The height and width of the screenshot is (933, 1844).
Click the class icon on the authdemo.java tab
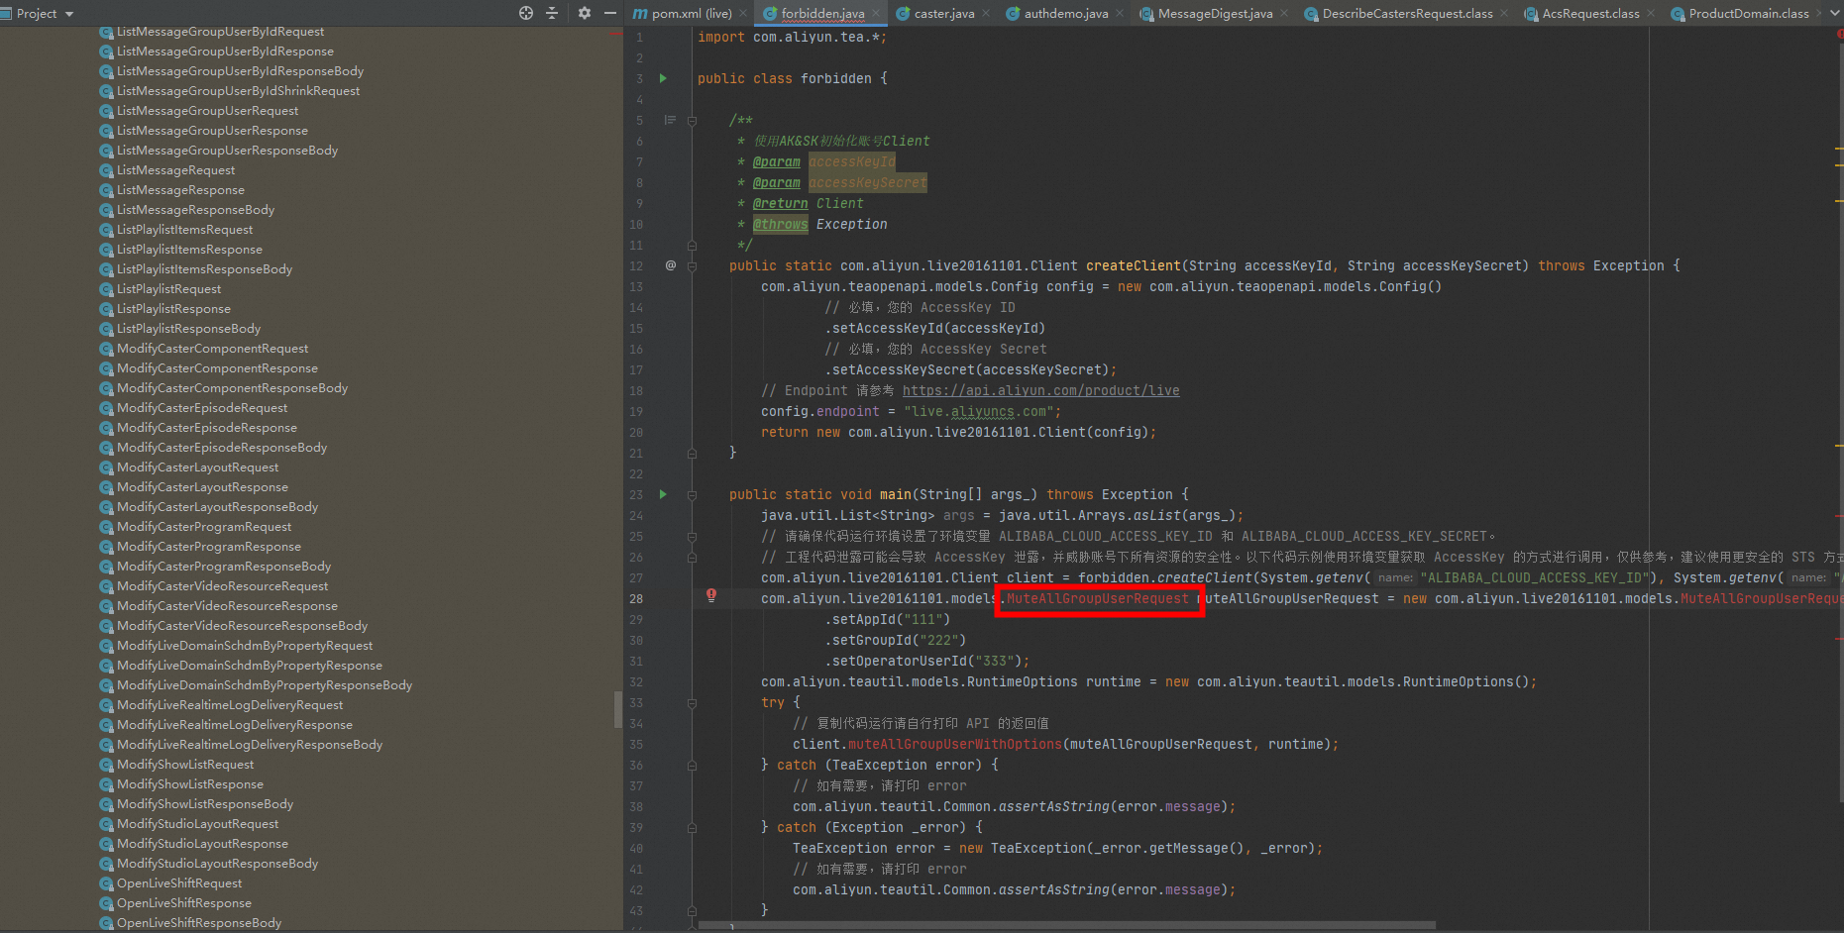coord(1013,14)
